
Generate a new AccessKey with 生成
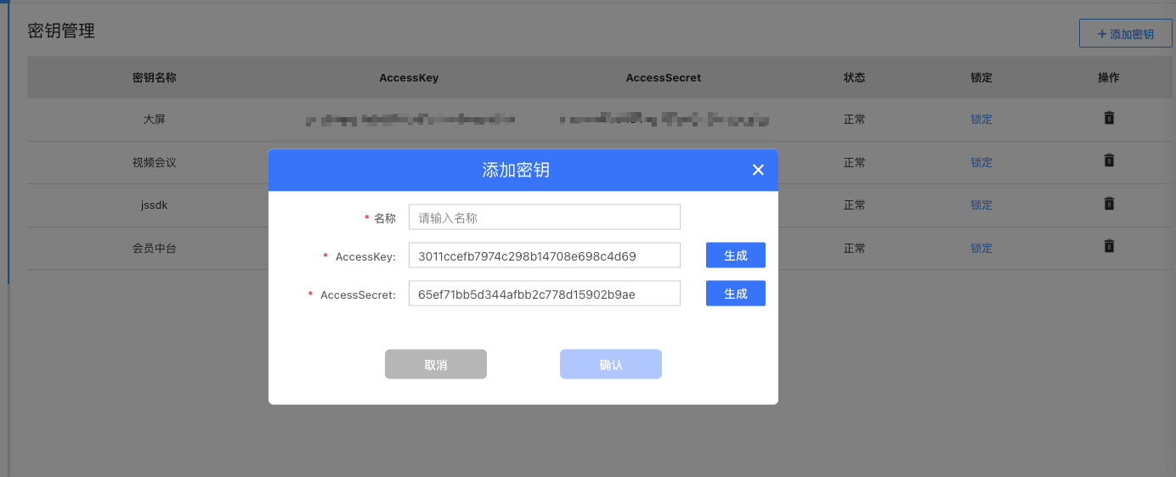coord(735,255)
